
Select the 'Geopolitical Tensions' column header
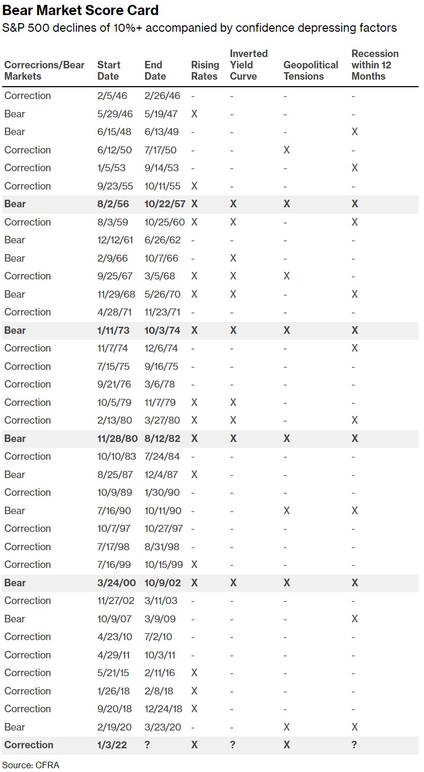[311, 71]
